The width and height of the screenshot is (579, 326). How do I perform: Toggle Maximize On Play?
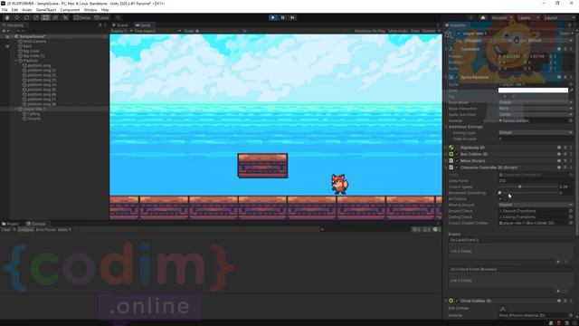370,31
